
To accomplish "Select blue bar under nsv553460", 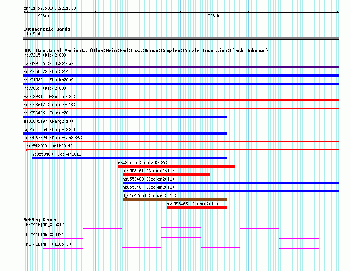I will (129, 158).
